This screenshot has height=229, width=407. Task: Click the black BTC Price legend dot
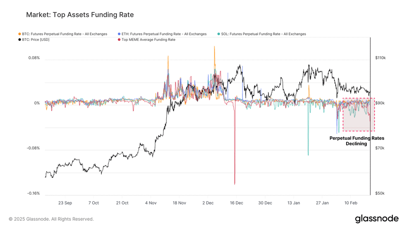19,40
